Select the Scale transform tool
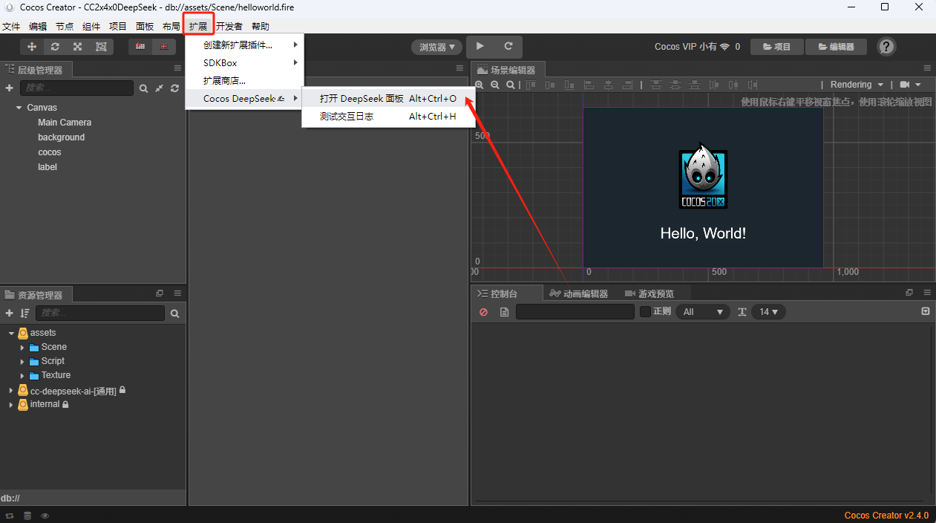 click(x=77, y=46)
